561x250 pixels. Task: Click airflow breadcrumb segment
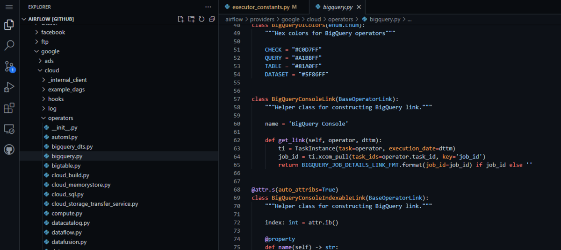pos(234,20)
